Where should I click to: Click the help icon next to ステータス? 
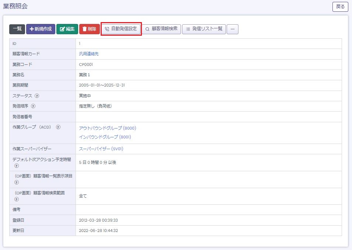click(37, 96)
